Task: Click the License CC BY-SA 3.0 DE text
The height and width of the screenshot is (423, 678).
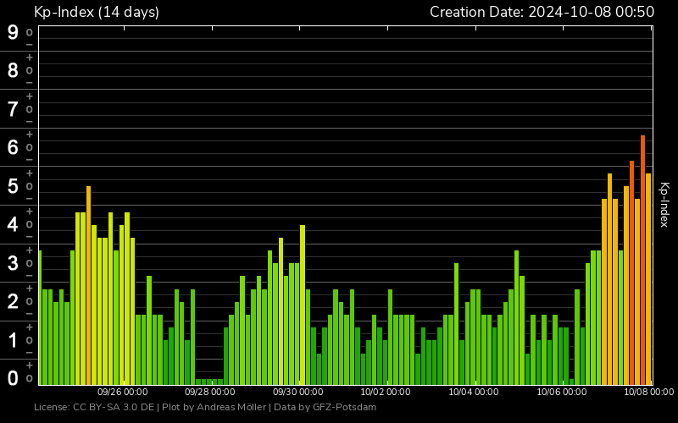Action: (95, 408)
